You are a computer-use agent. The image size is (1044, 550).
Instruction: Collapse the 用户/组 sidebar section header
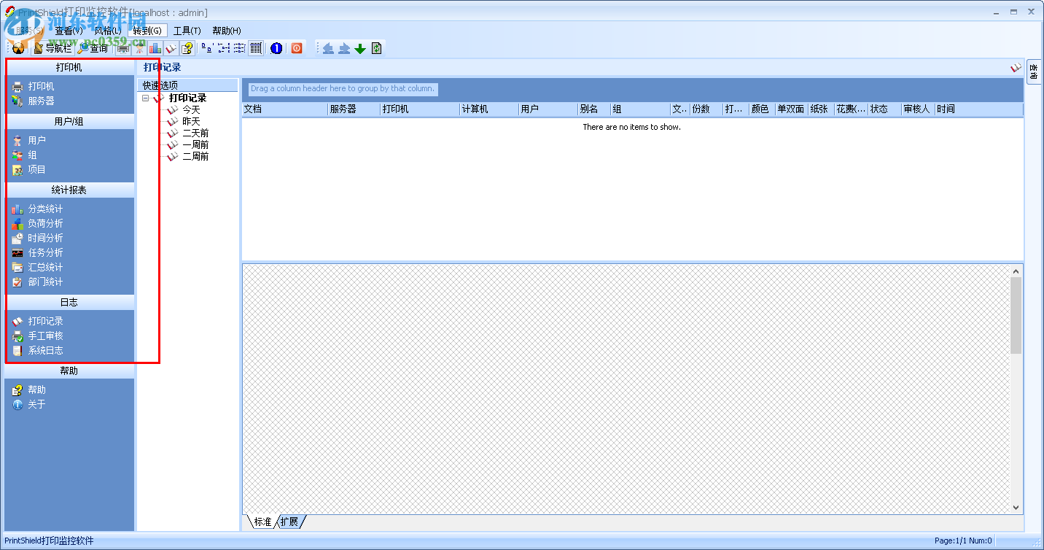click(69, 121)
